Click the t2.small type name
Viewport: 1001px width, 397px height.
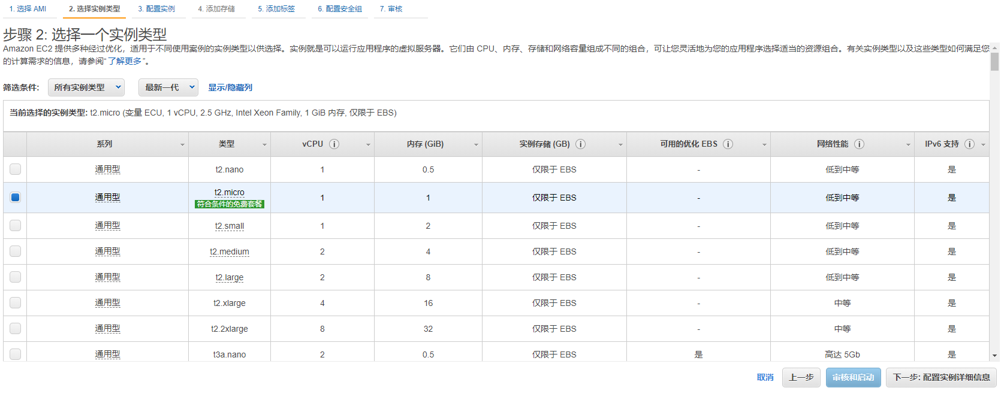(230, 226)
